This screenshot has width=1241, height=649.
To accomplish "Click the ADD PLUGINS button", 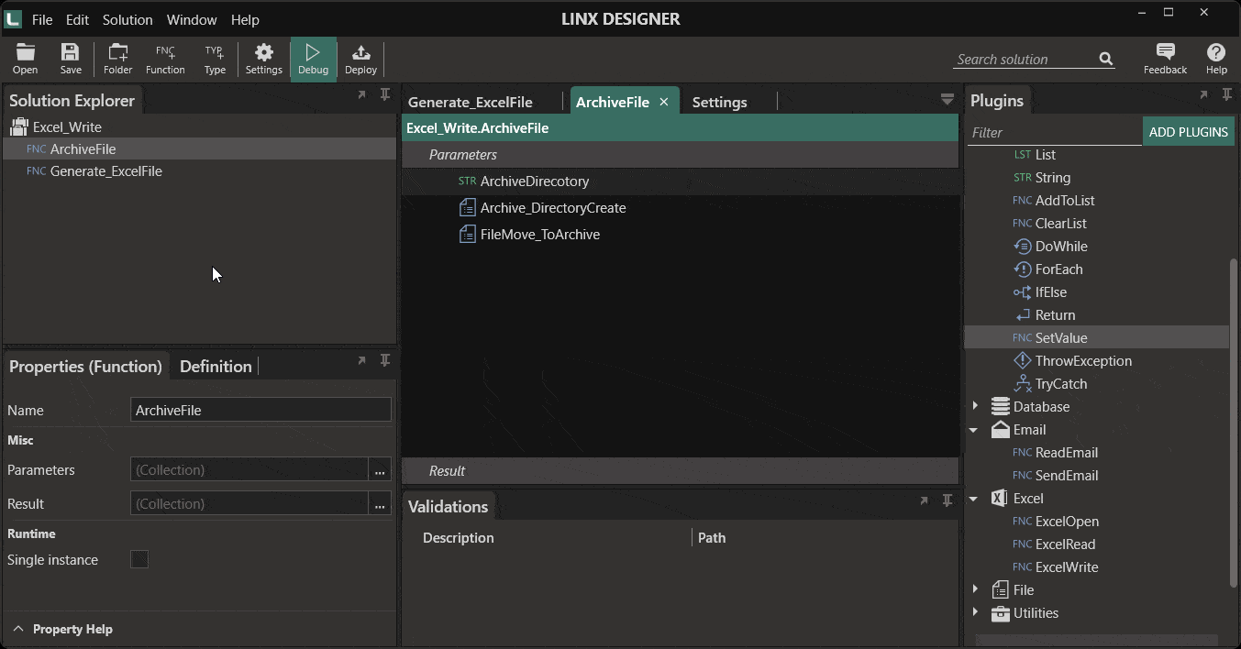I will click(x=1189, y=132).
